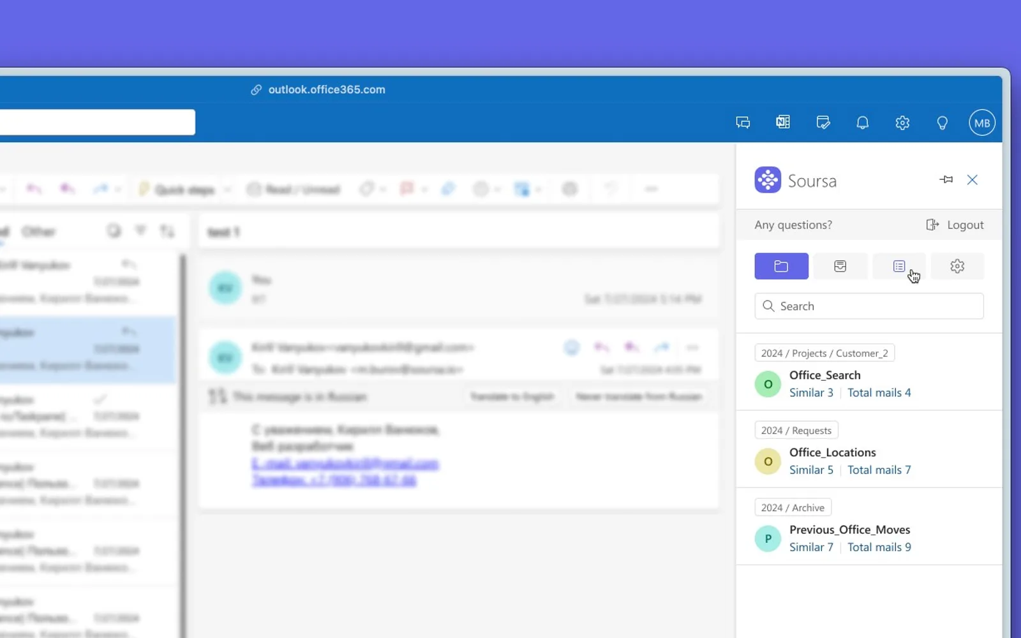Open the chat icon in Outlook header
Screen dimensions: 1021x638
pyautogui.click(x=743, y=122)
